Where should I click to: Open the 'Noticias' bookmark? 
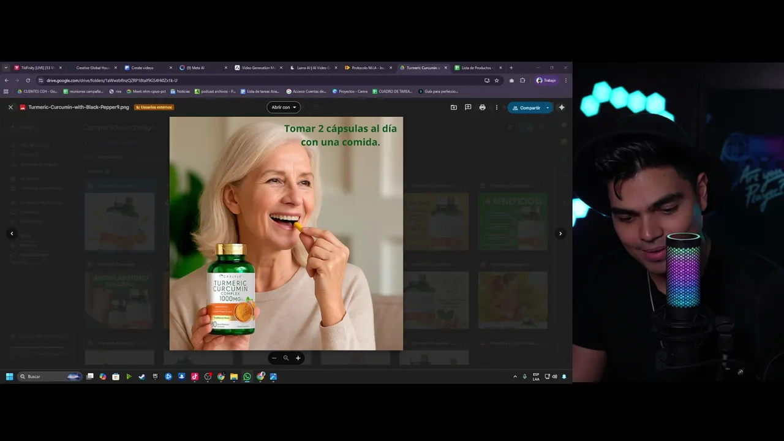[180, 91]
